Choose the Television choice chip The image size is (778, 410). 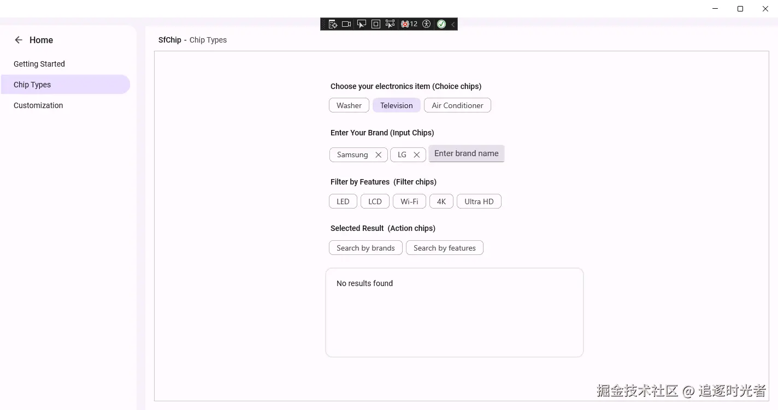point(397,105)
